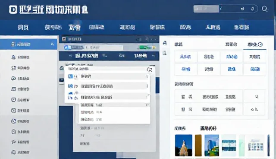Click the cloud-shaped icon in the sidebar list
Image resolution: width=276 pixels, height=159 pixels.
[13, 78]
